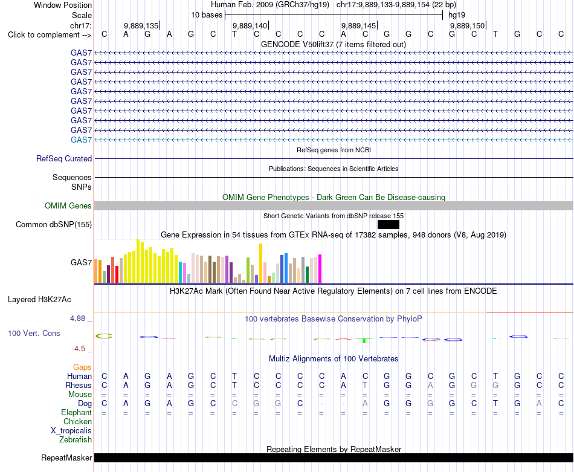The height and width of the screenshot is (472, 574).
Task: Click the Rhesus species alignment label
Action: (79, 385)
